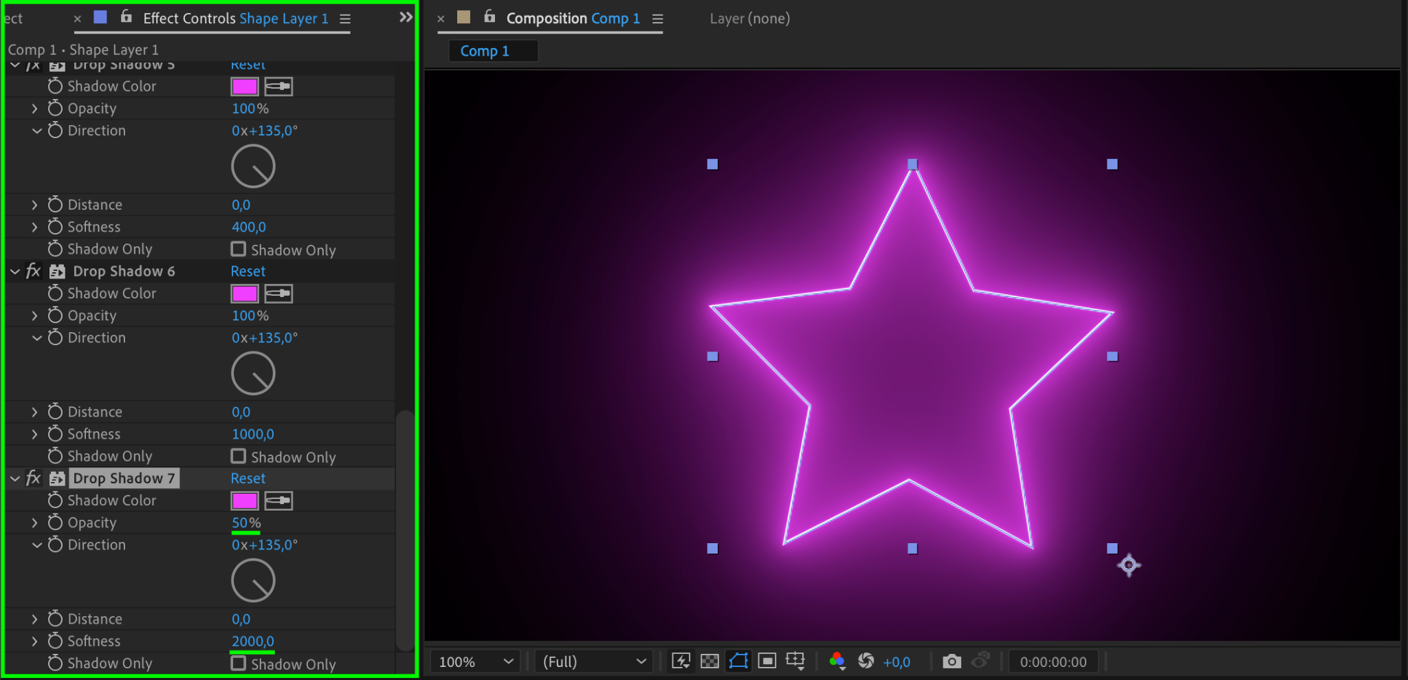This screenshot has width=1408, height=680.
Task: Check Shadow Only under Drop Shadow 6
Action: click(239, 457)
